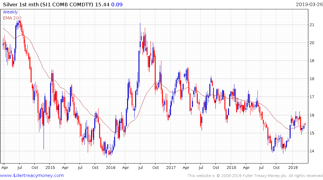Click the blue change value 0.09
This screenshot has width=323, height=180.
pos(117,4)
